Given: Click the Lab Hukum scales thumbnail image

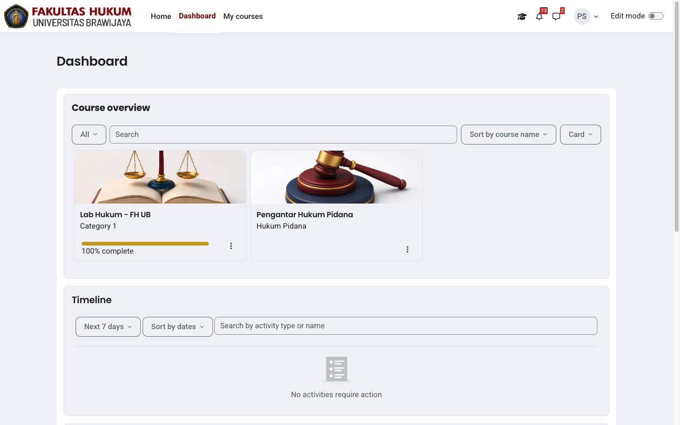Looking at the screenshot, I should pyautogui.click(x=160, y=177).
